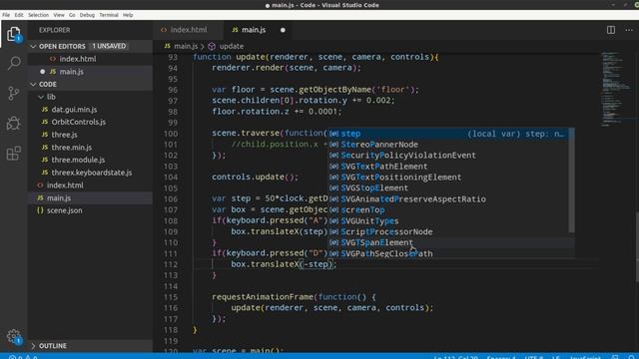Choose SVGAnimatedPreserveAspectRatio suggestion
Viewport: 639px width, 359px height.
click(448, 199)
